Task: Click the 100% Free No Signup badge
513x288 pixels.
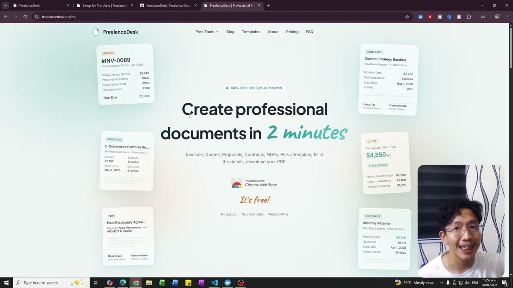Action: 254,88
